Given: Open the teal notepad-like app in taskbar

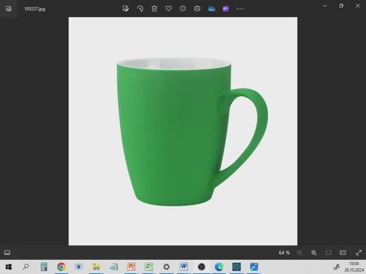Looking at the screenshot, I should (114, 267).
